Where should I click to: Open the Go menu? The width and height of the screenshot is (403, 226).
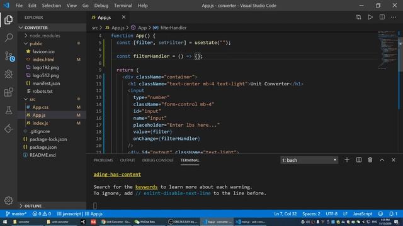coord(86,6)
